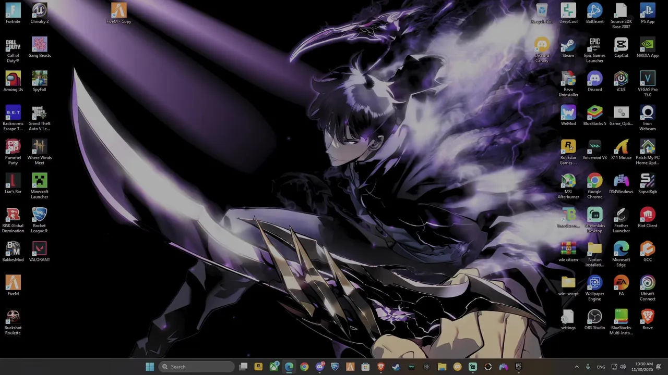Open the ENG language switcher
Screen dimensions: 668x375
tap(601, 367)
